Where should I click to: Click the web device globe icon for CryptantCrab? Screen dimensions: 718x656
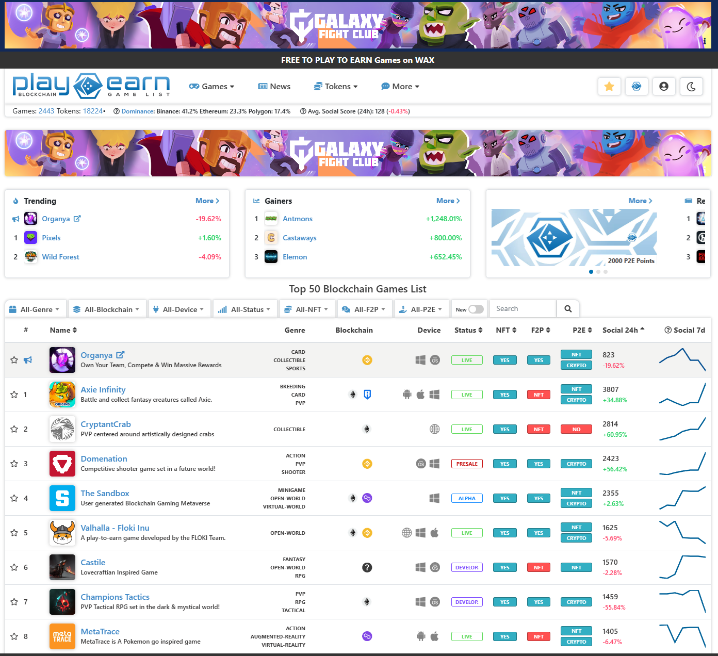point(435,429)
